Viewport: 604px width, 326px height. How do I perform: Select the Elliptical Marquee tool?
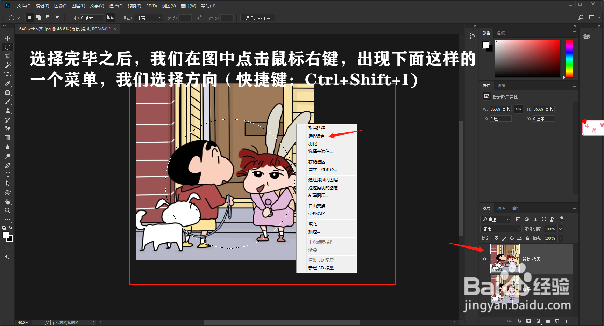(x=8, y=47)
